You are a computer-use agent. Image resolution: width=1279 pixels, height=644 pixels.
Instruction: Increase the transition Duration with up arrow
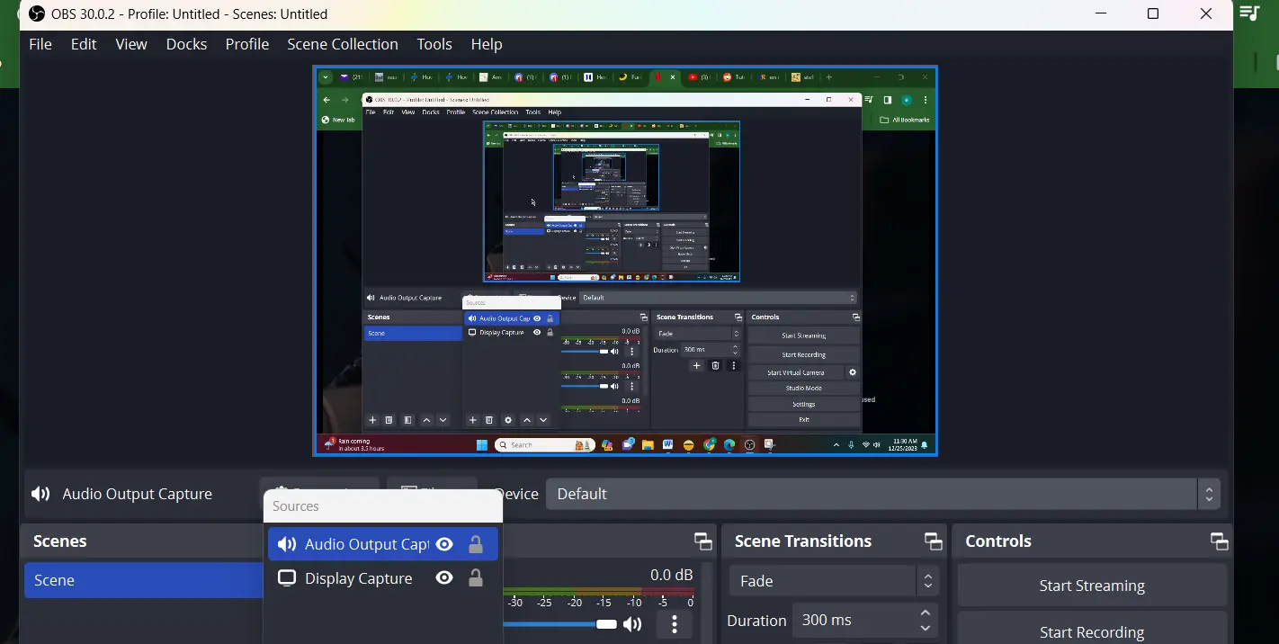pos(926,613)
